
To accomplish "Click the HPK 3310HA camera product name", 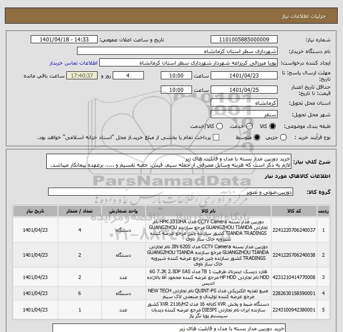I will (x=208, y=230).
